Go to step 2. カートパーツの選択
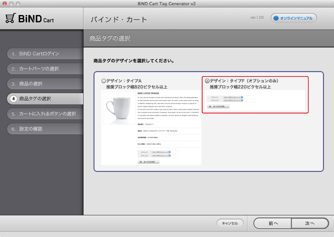The height and width of the screenshot is (237, 334). tap(45, 69)
